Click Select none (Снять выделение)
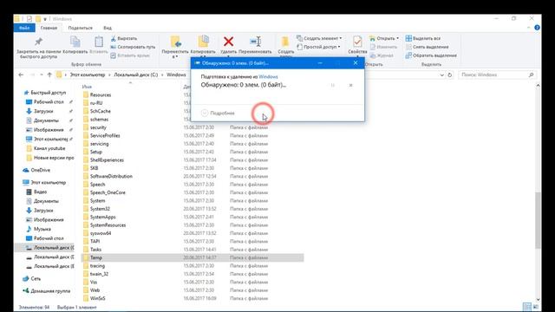Viewport: 555px width, 312px height. (427, 47)
